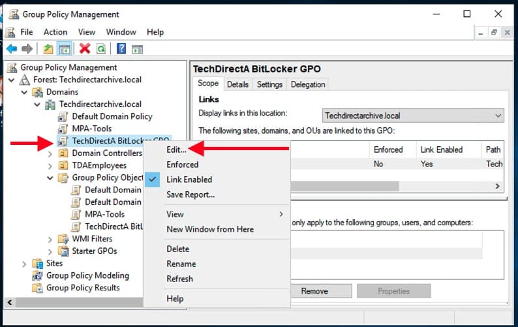Click the red X Delete toolbar icon
518x327 pixels.
(x=84, y=49)
